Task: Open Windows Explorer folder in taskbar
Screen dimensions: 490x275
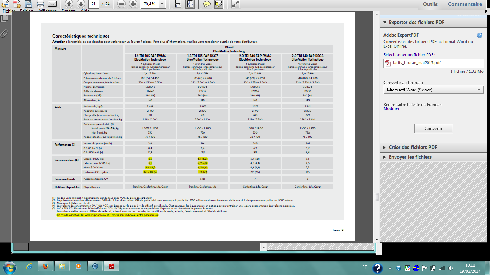Action: click(62, 266)
